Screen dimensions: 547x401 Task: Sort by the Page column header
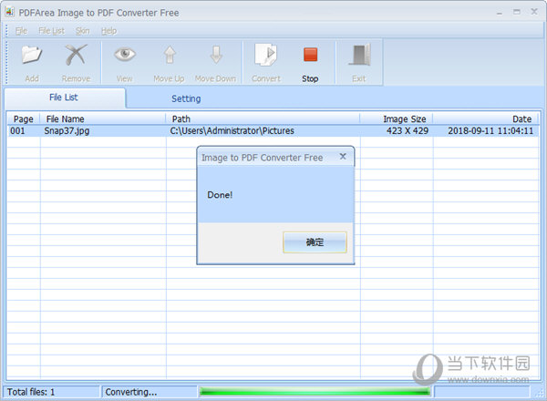(x=24, y=118)
